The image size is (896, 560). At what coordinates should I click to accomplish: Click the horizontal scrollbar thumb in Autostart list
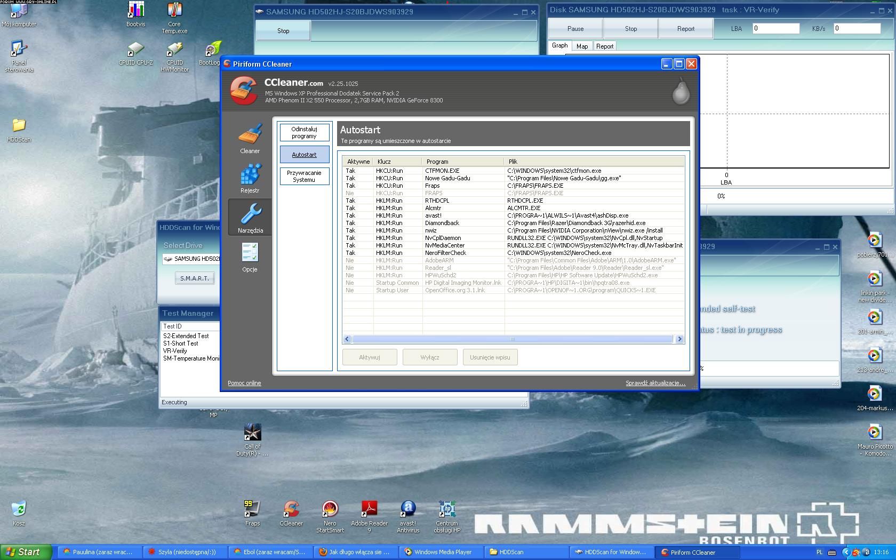(512, 339)
